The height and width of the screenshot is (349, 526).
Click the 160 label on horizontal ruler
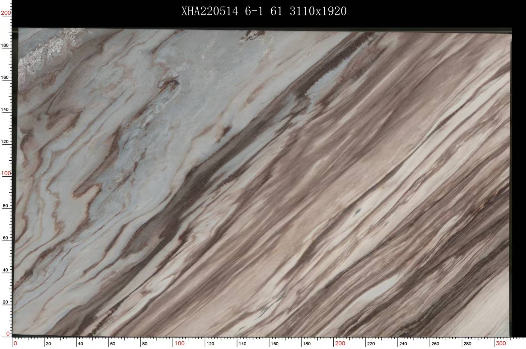[274, 344]
